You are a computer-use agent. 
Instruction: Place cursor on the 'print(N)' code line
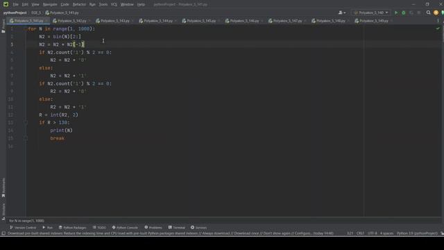61,131
